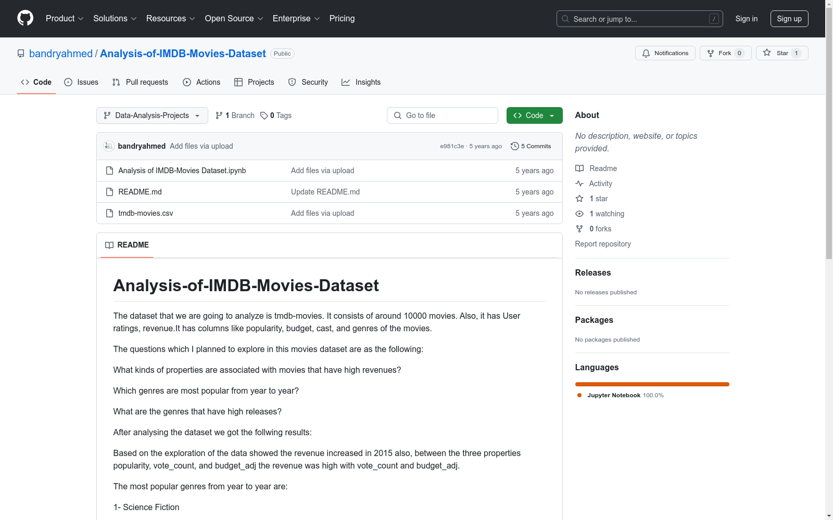833x520 pixels.
Task: Click the magnifier icon in Go to file
Action: point(398,115)
